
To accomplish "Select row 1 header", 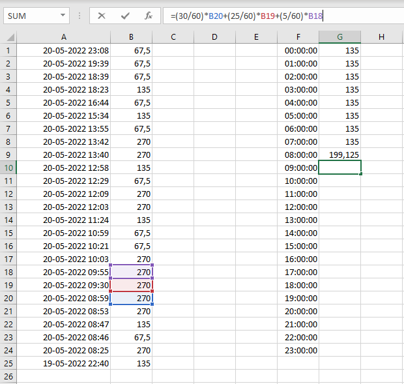I will pos(8,50).
